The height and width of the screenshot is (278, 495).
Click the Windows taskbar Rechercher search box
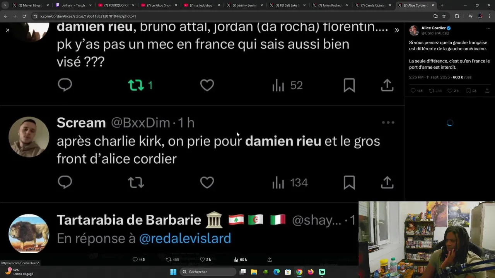pyautogui.click(x=208, y=272)
